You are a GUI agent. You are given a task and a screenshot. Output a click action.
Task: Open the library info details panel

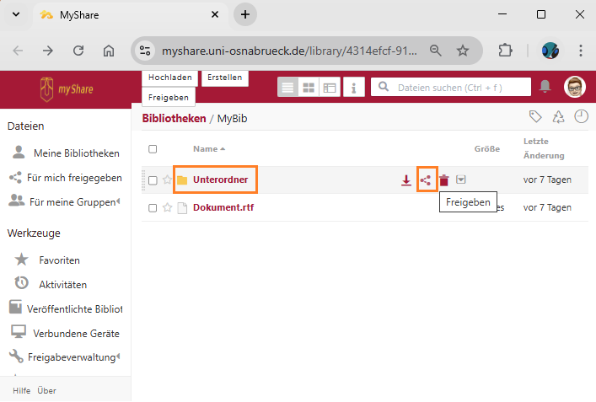[x=353, y=87]
